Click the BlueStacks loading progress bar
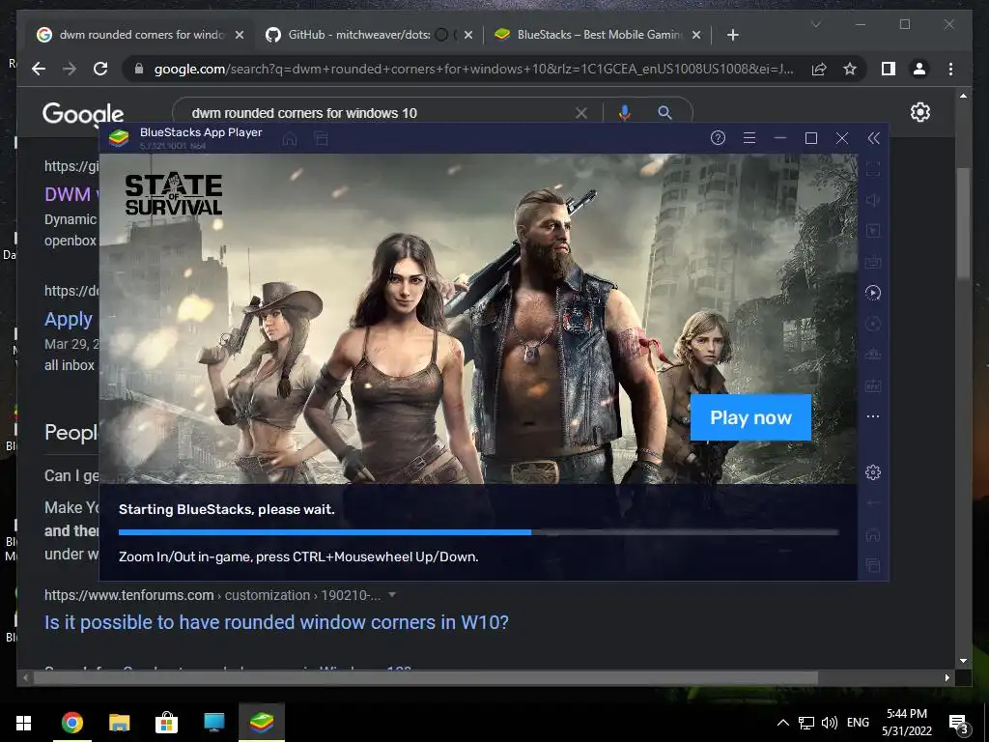The height and width of the screenshot is (742, 989). tap(478, 532)
